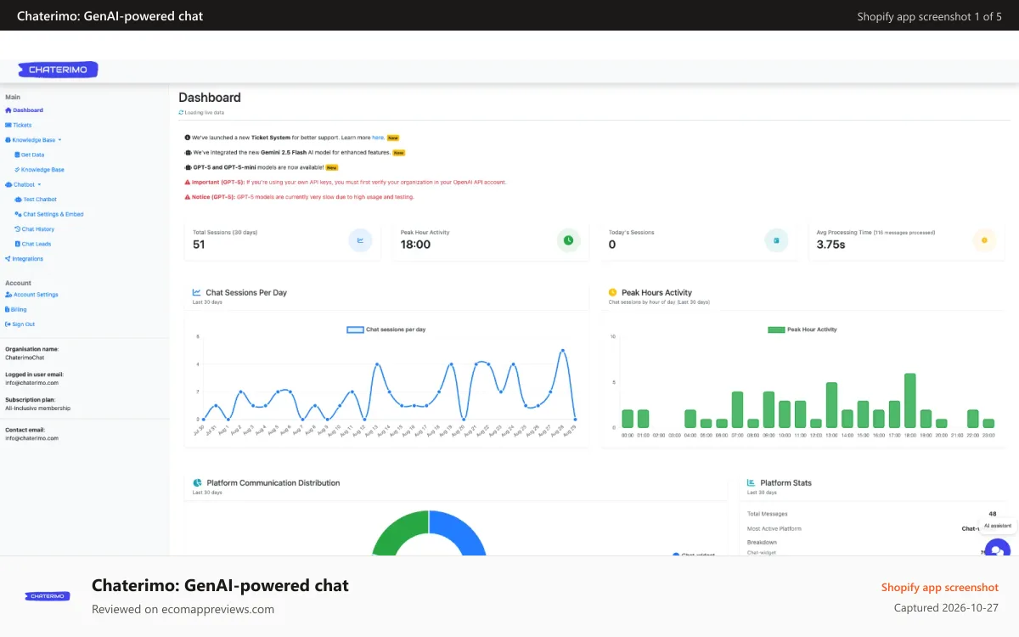Click the ChaterimoChat organisation name
The image size is (1019, 637).
pyautogui.click(x=25, y=358)
